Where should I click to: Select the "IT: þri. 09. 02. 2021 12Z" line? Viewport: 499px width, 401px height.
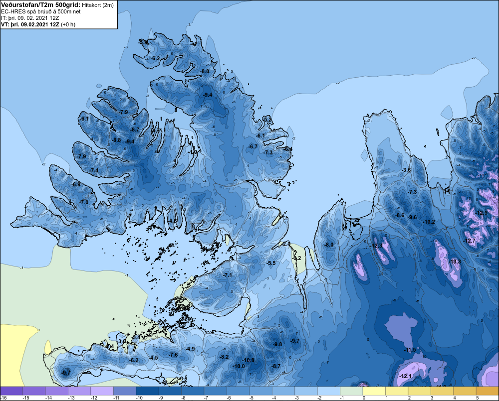pos(30,18)
